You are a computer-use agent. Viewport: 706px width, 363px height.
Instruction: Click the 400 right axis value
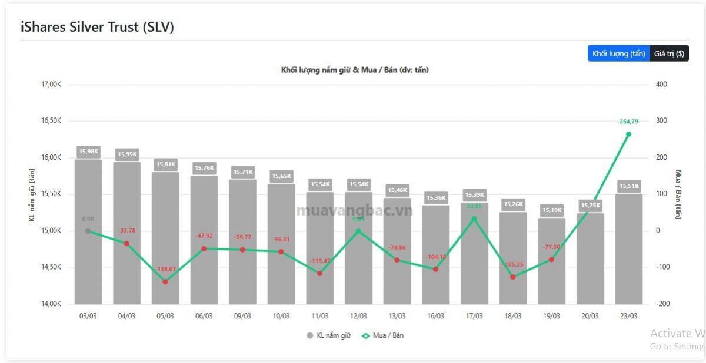tap(661, 85)
